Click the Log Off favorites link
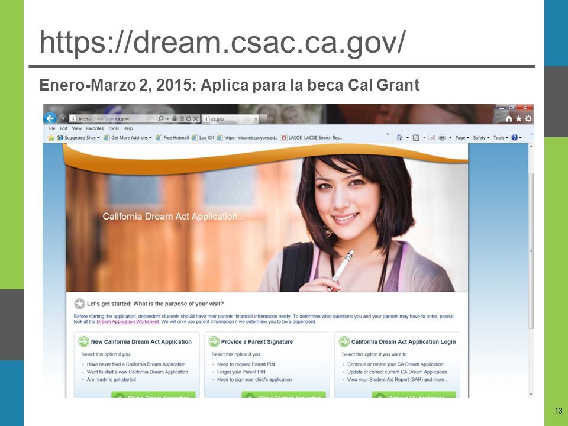Image resolution: width=568 pixels, height=426 pixels. pyautogui.click(x=203, y=138)
